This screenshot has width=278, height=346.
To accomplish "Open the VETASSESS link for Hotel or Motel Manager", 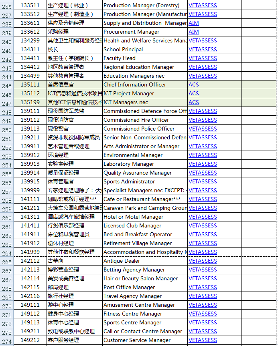I will tap(203, 217).
